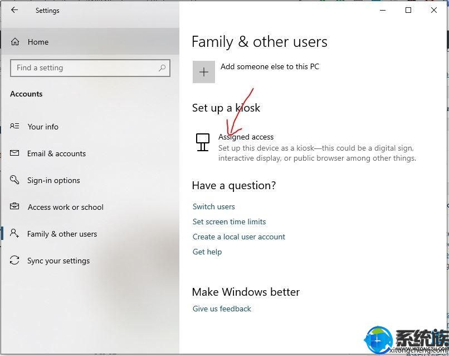This screenshot has width=449, height=356.
Task: Go back using the Settings back arrow
Action: [x=14, y=10]
